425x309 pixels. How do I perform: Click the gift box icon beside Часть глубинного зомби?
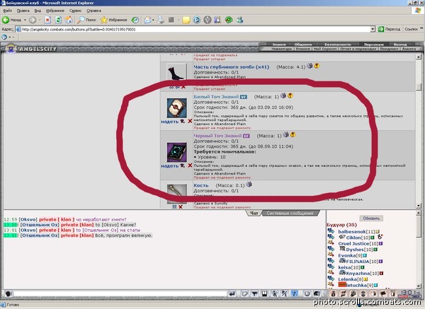coord(310,66)
